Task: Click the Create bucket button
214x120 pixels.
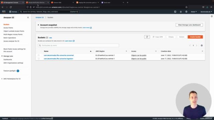Action: (195, 37)
